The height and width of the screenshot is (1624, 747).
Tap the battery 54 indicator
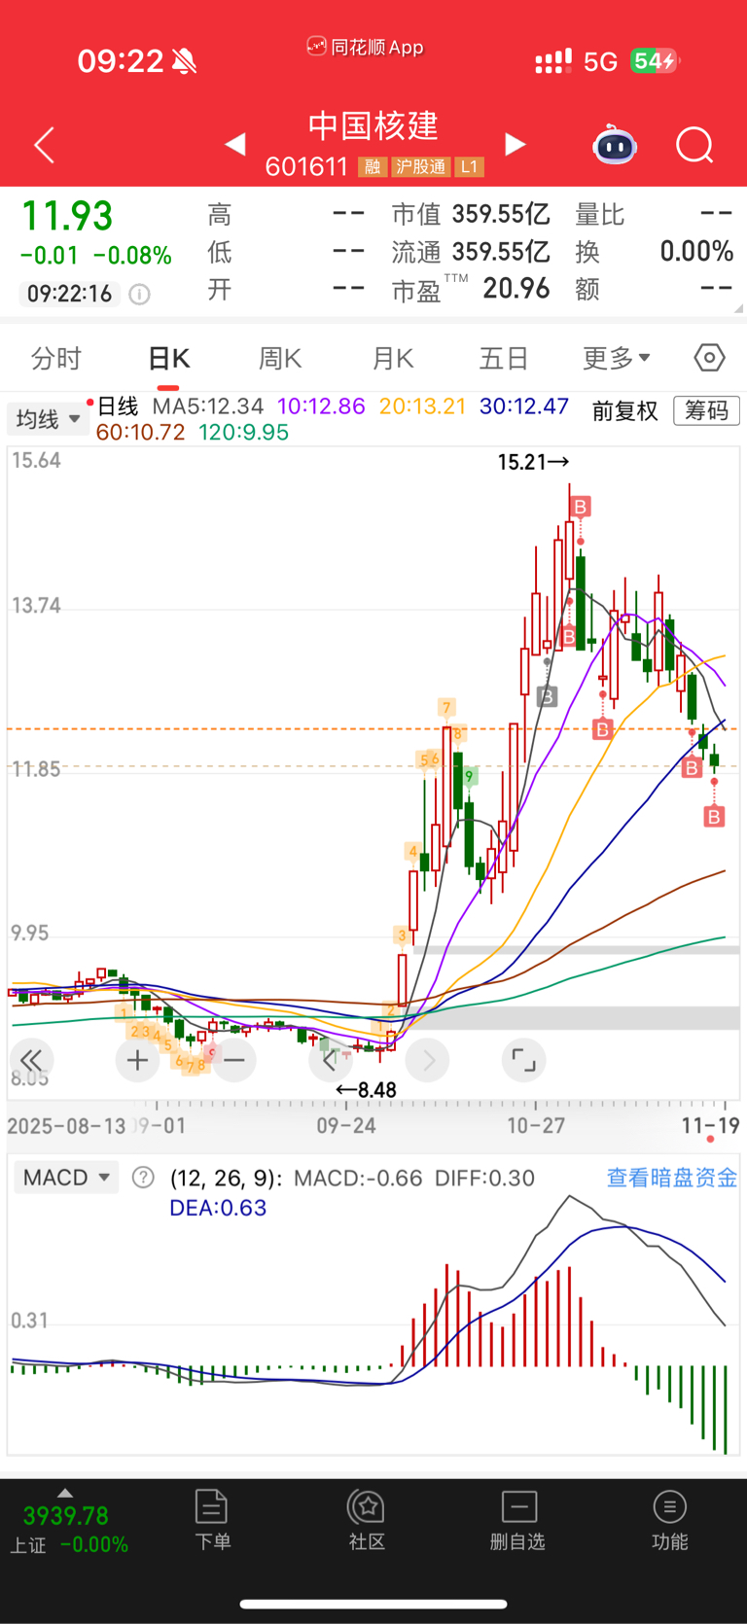tap(655, 61)
